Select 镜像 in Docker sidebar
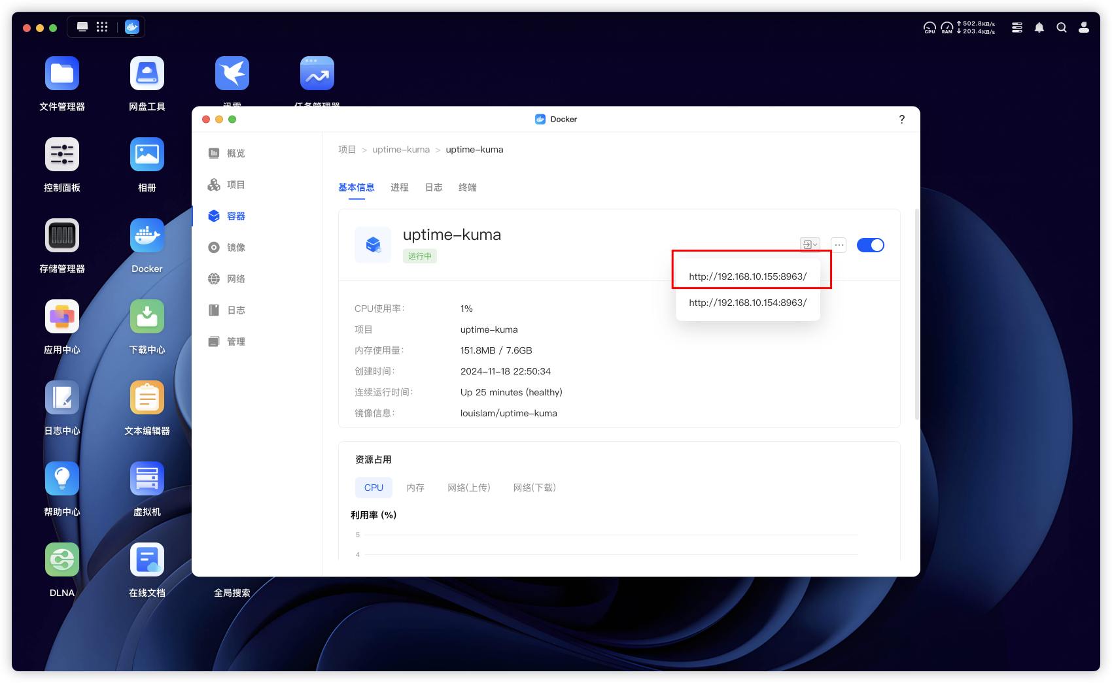 (x=226, y=248)
